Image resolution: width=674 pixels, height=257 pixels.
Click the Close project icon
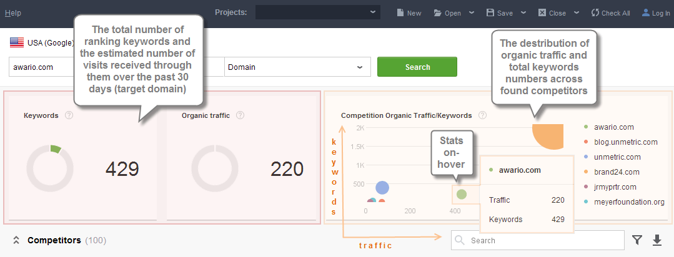pos(542,12)
